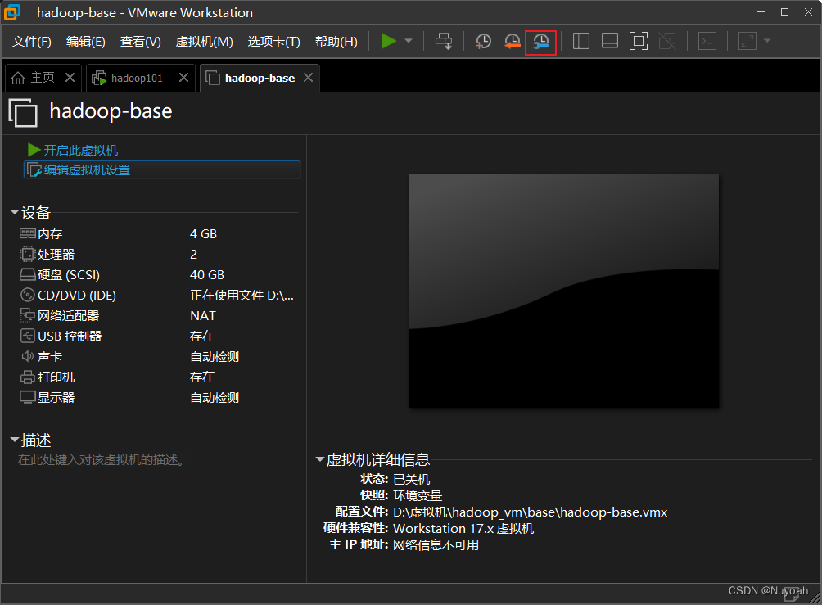Screen dimensions: 822x605
Task: Click the VMware Workstation title bar logo
Action: 12,12
